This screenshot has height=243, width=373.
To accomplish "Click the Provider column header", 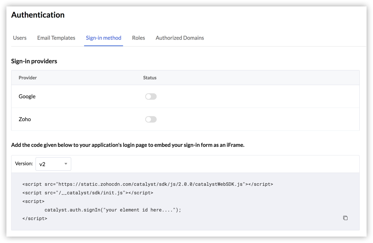I will tap(28, 78).
